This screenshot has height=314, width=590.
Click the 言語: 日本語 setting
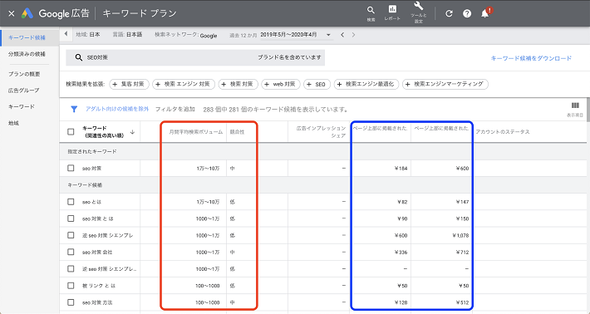point(127,35)
